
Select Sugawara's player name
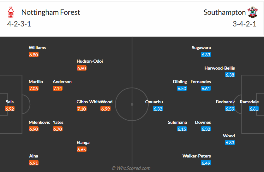click(x=201, y=48)
